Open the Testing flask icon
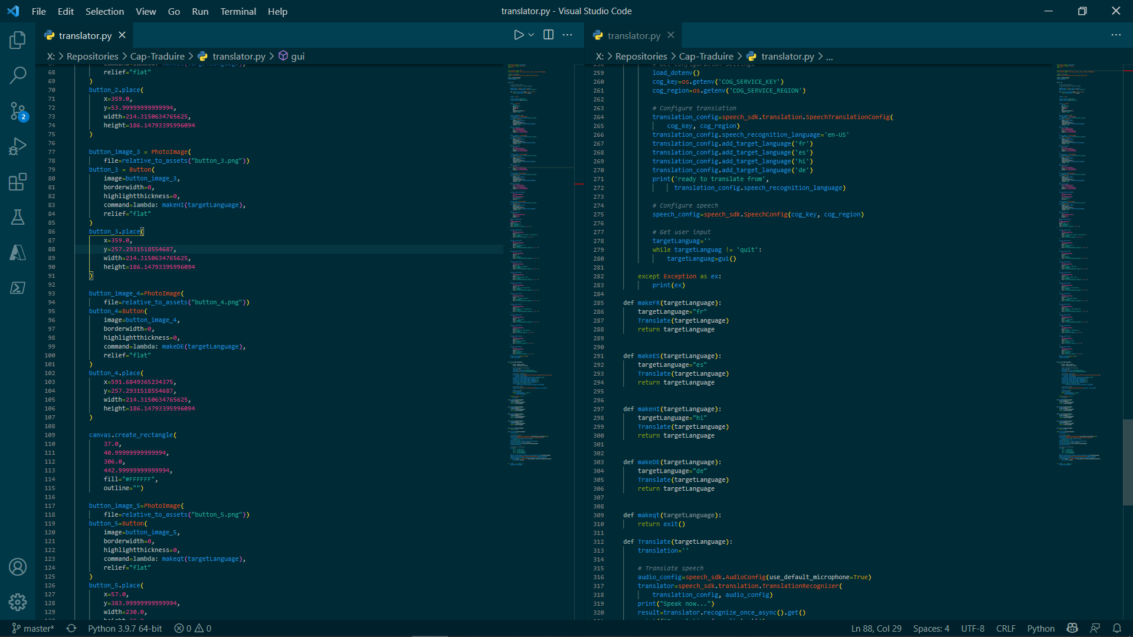The height and width of the screenshot is (637, 1133). pyautogui.click(x=18, y=217)
